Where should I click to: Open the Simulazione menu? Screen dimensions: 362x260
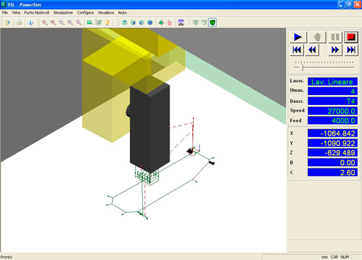(x=63, y=12)
